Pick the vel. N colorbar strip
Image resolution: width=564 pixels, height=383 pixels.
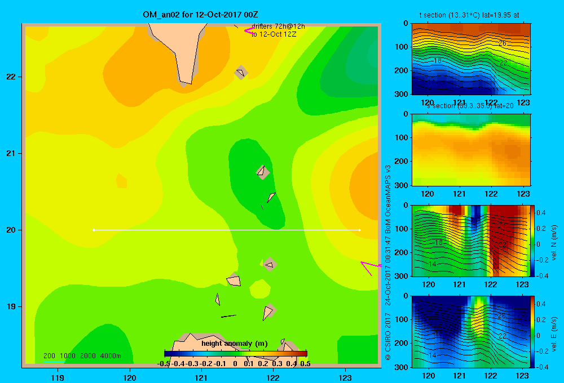pos(533,241)
